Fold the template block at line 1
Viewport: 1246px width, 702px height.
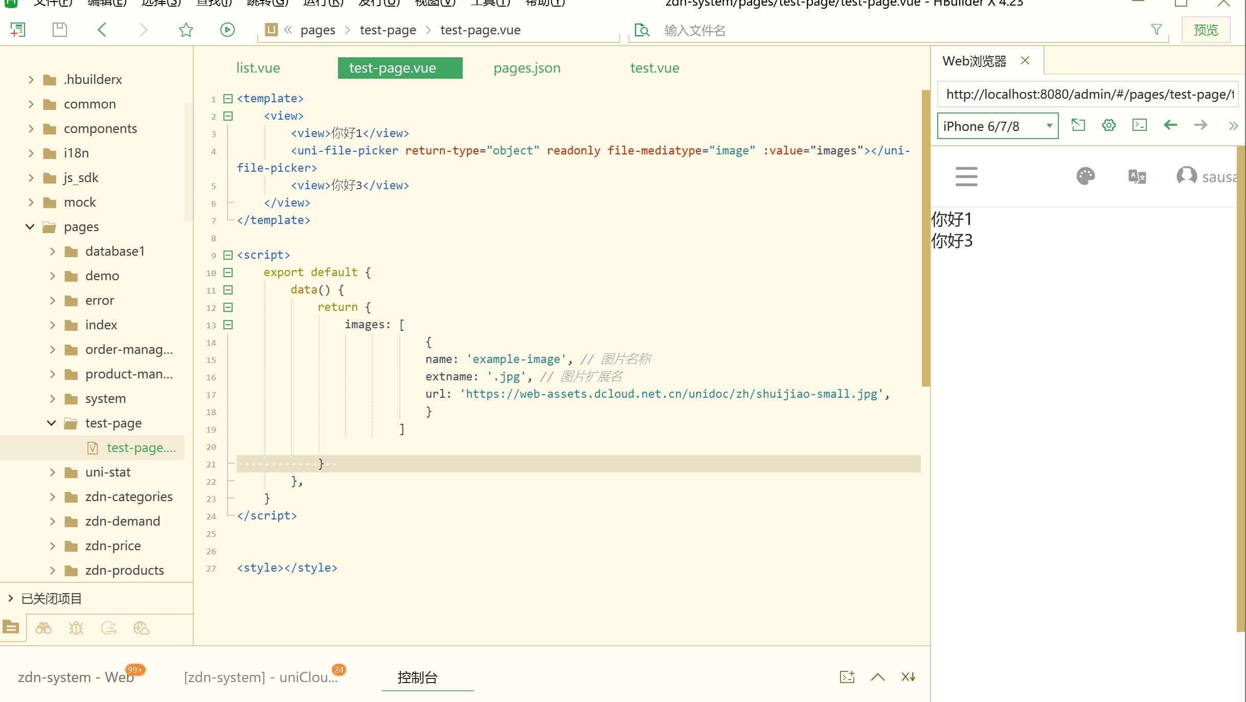point(228,98)
